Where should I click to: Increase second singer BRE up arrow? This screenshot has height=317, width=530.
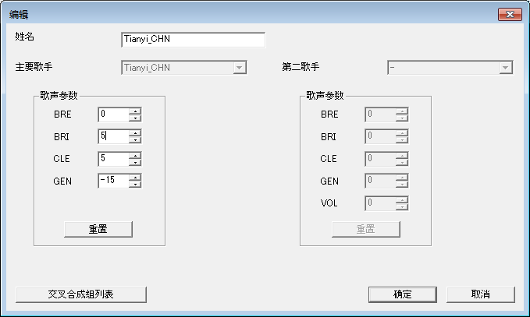point(402,111)
